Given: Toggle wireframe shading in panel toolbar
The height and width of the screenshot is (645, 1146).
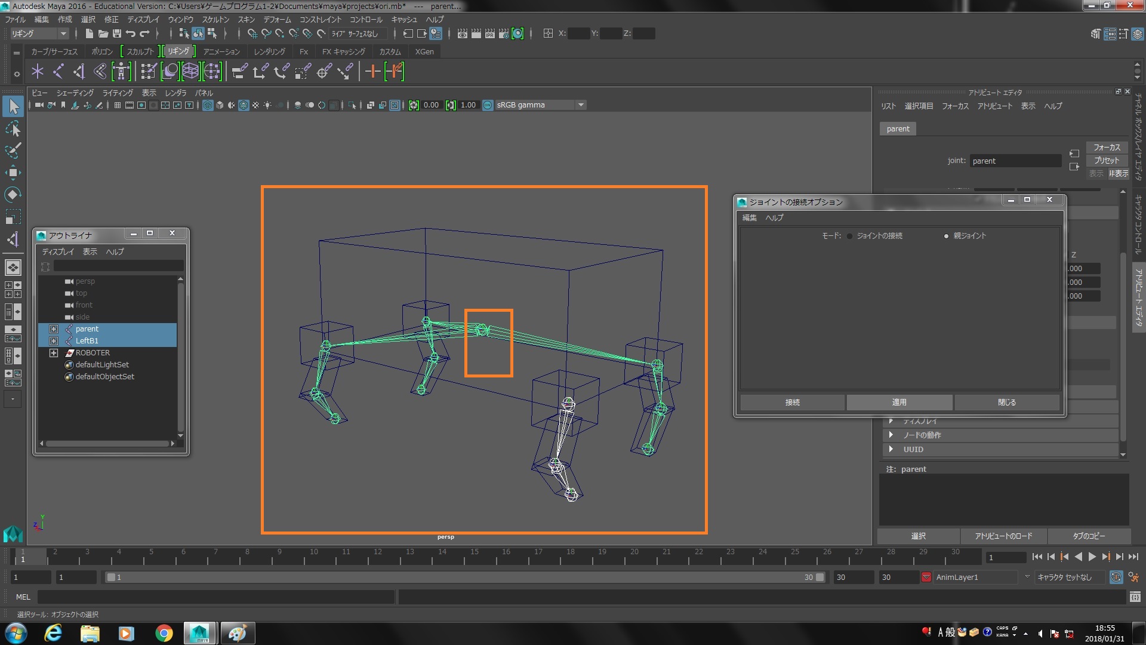Looking at the screenshot, I should point(208,105).
